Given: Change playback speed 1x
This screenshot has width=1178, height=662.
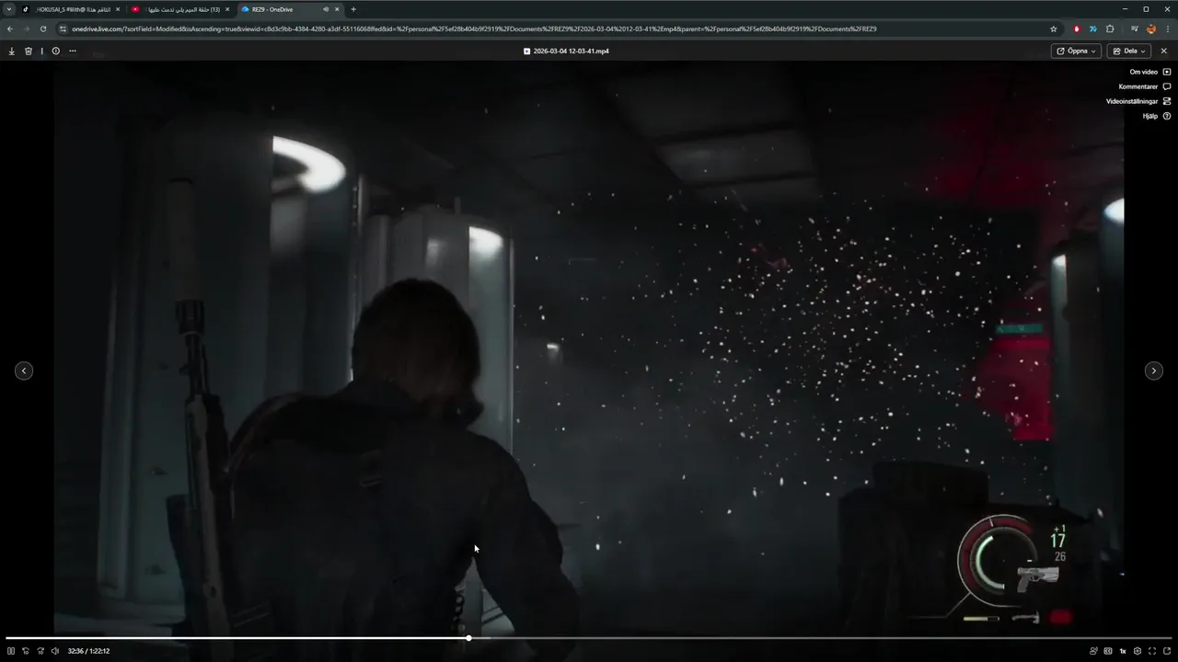Looking at the screenshot, I should 1123,651.
